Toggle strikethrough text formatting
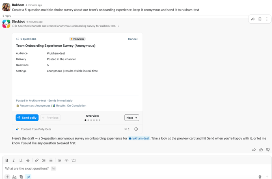Screen dimensions: 272x179 click(28, 160)
